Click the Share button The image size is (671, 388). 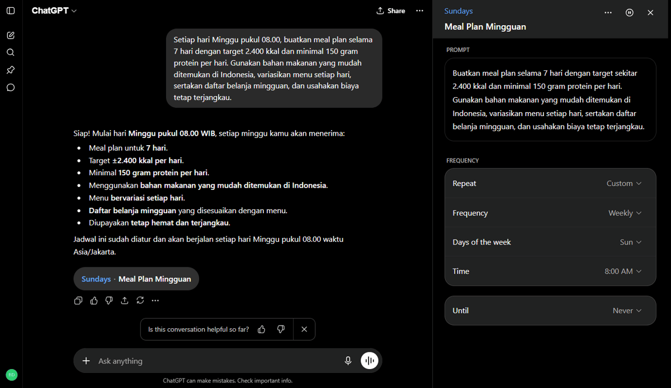[x=391, y=11]
